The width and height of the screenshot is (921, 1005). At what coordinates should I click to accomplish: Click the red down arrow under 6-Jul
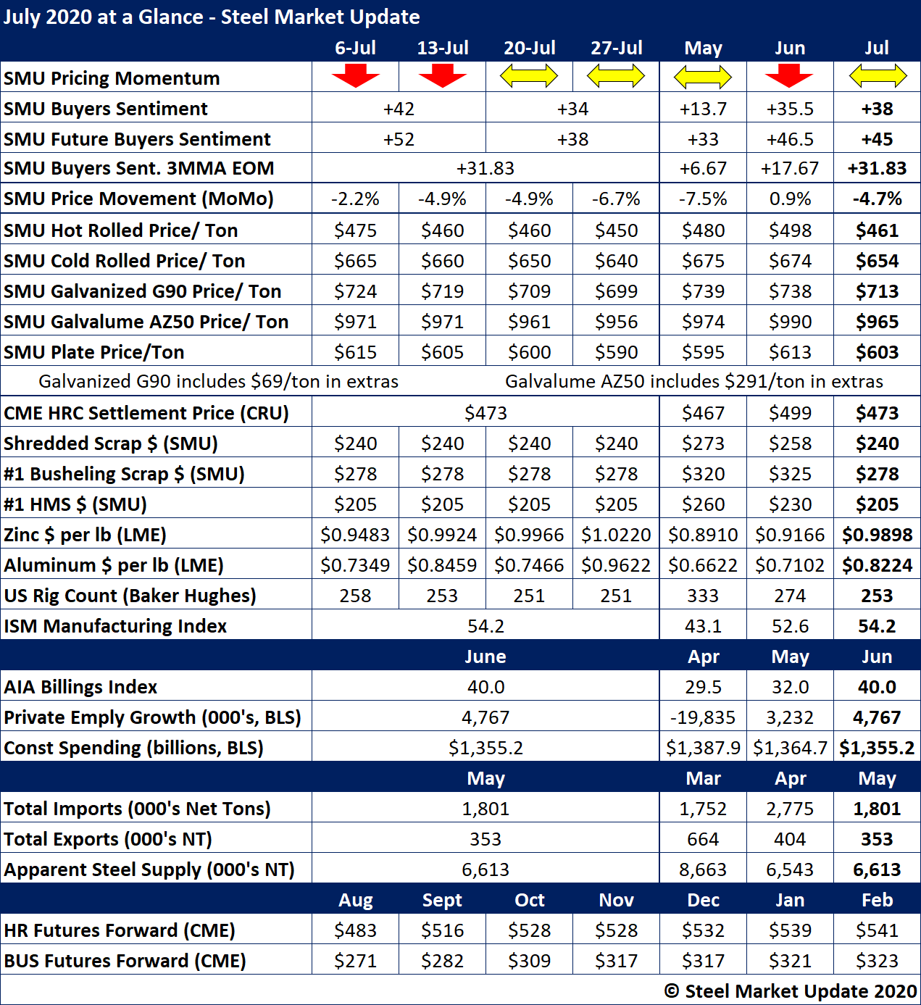tap(355, 75)
